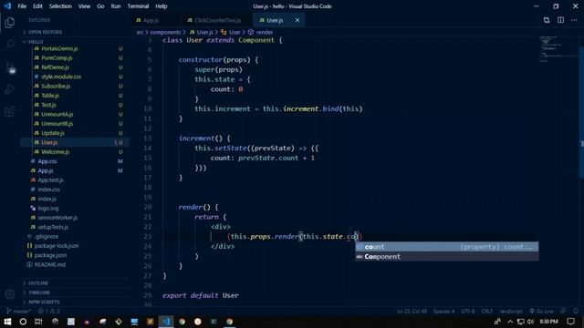Close the User.js editor tab
This screenshot has width=584, height=328.
click(297, 20)
